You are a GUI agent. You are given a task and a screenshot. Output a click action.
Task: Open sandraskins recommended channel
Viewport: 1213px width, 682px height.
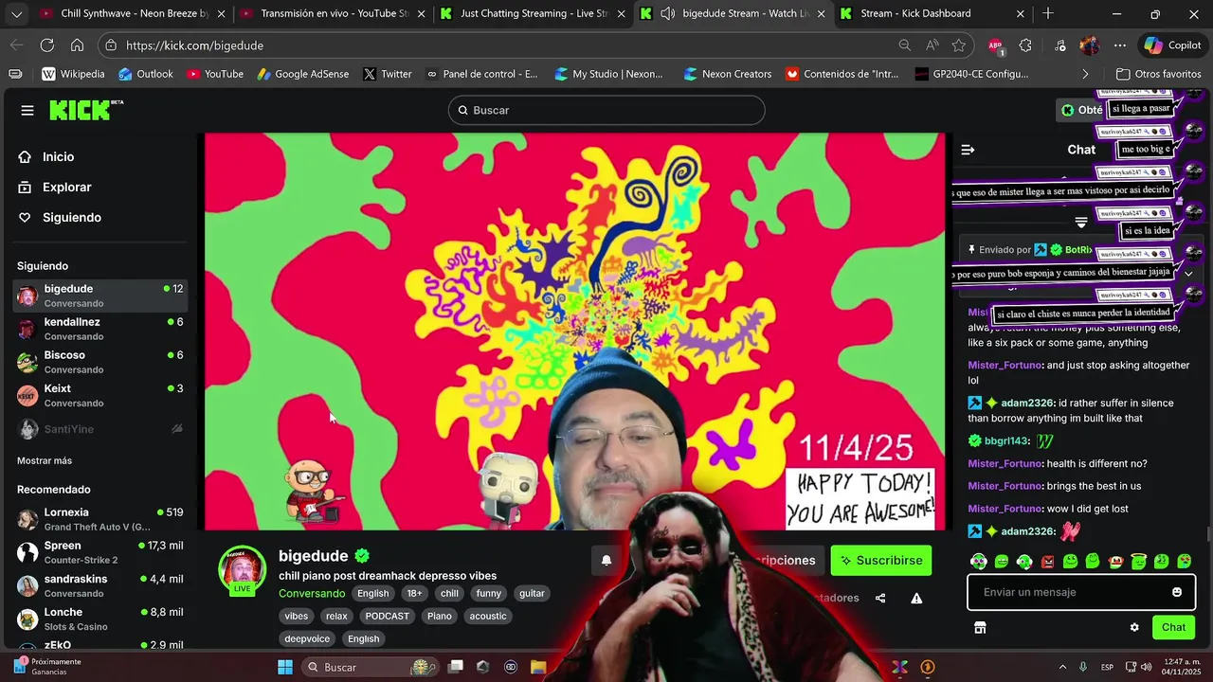[100, 585]
